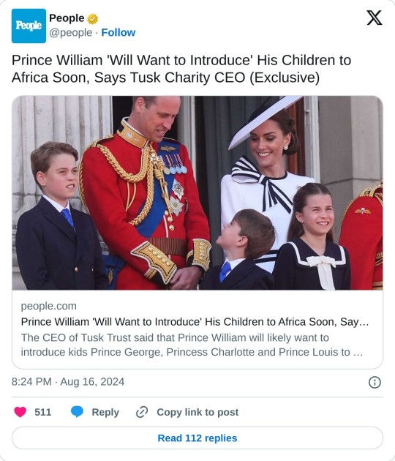Click the blue reply bubble icon
Screen dimensions: 395x461
pyautogui.click(x=77, y=411)
